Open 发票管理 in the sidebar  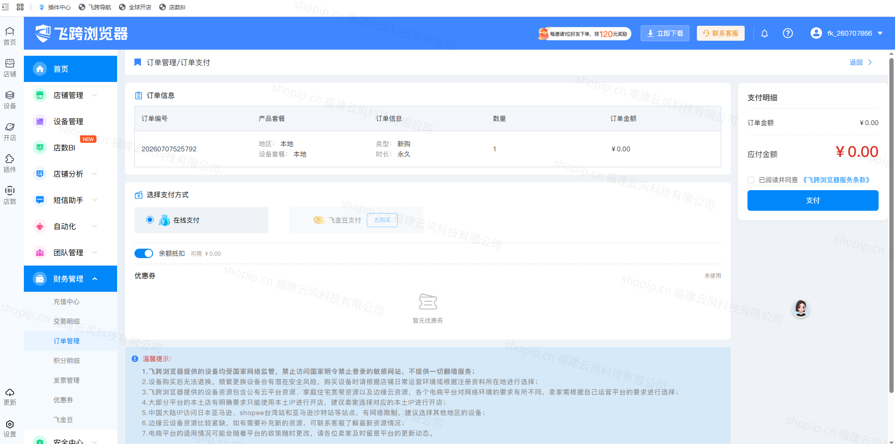point(67,380)
